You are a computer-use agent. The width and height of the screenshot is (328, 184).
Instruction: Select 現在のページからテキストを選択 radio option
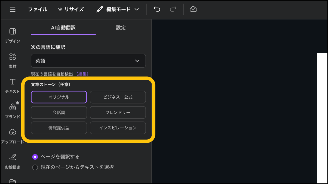pos(73,167)
